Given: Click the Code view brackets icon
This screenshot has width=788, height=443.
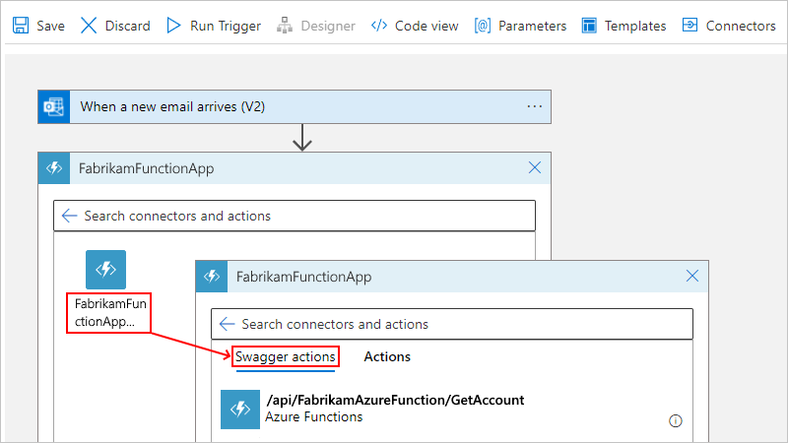Looking at the screenshot, I should pyautogui.click(x=379, y=26).
